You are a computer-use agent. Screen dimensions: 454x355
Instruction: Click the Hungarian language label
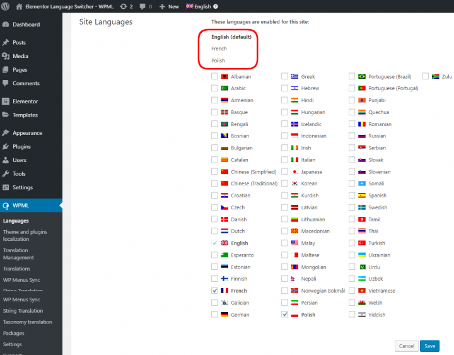tap(313, 112)
